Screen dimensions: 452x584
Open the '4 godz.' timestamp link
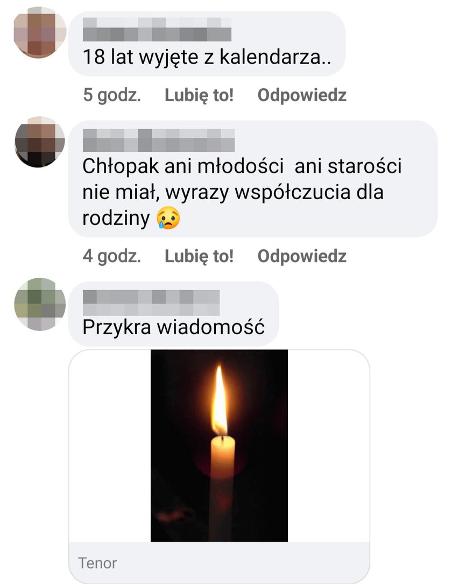tap(112, 256)
